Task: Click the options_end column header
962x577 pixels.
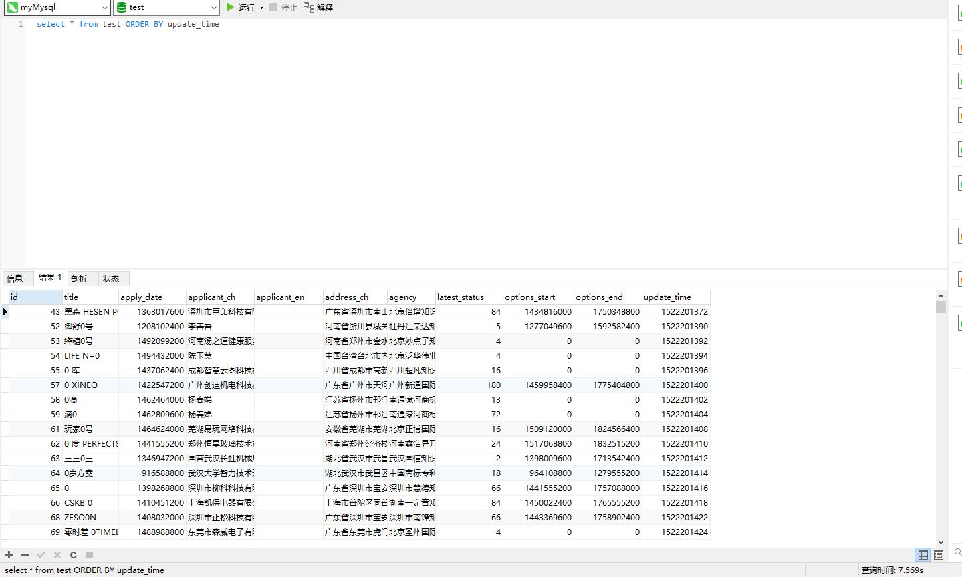Action: tap(608, 297)
